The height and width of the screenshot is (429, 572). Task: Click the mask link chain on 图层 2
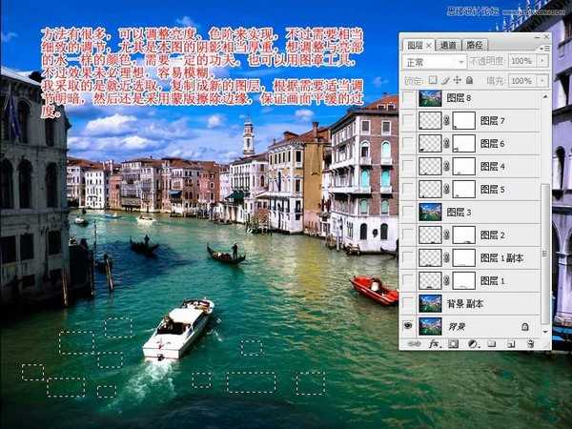click(446, 235)
